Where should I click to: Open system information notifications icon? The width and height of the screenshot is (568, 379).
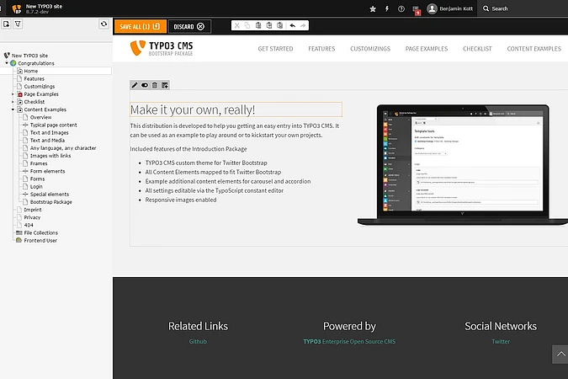pyautogui.click(x=416, y=9)
